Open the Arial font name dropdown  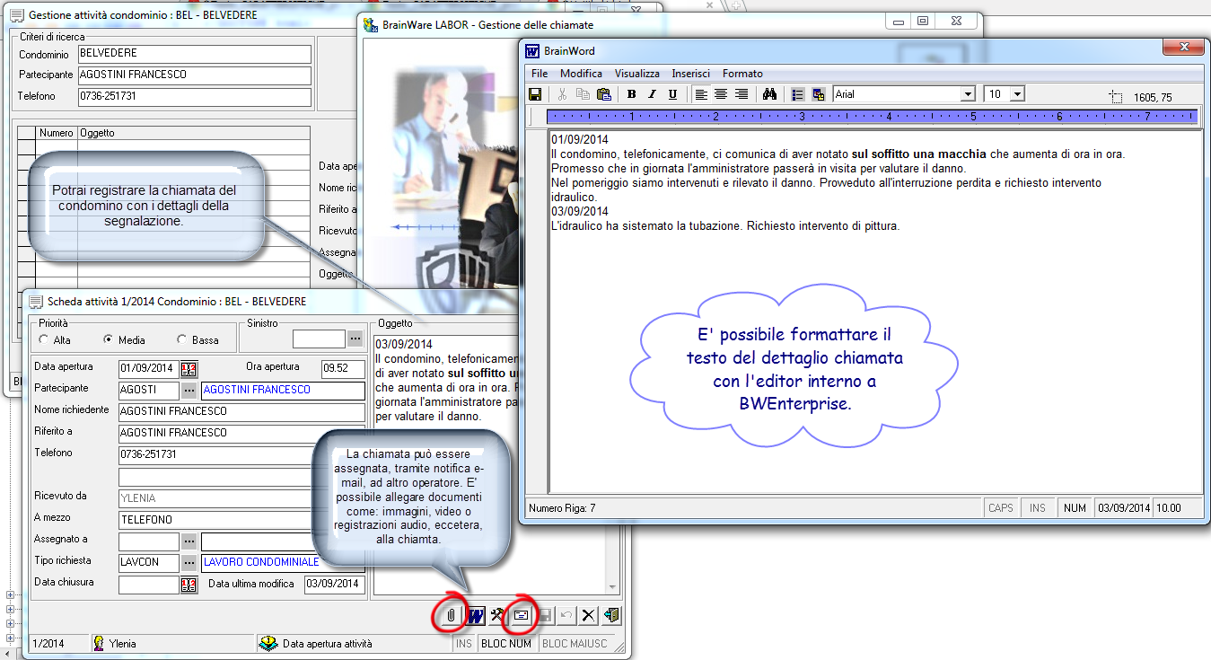pyautogui.click(x=968, y=94)
